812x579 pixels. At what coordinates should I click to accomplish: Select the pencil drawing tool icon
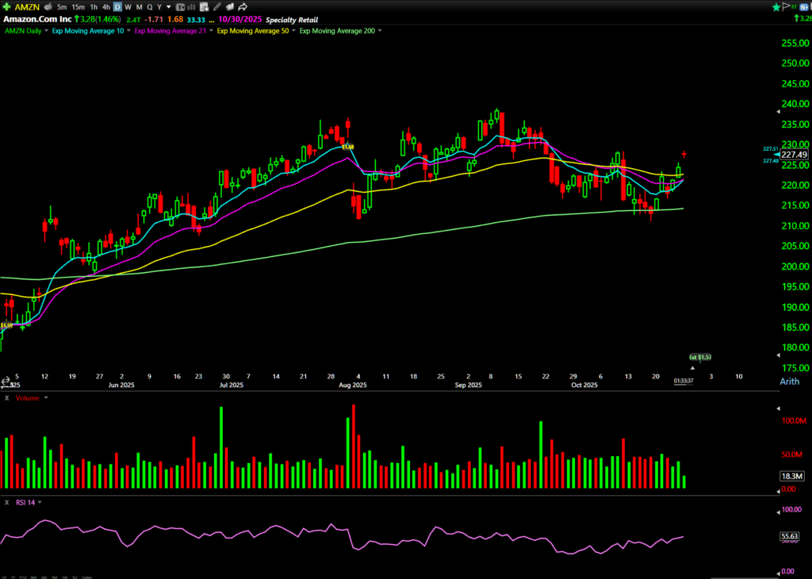tap(217, 6)
